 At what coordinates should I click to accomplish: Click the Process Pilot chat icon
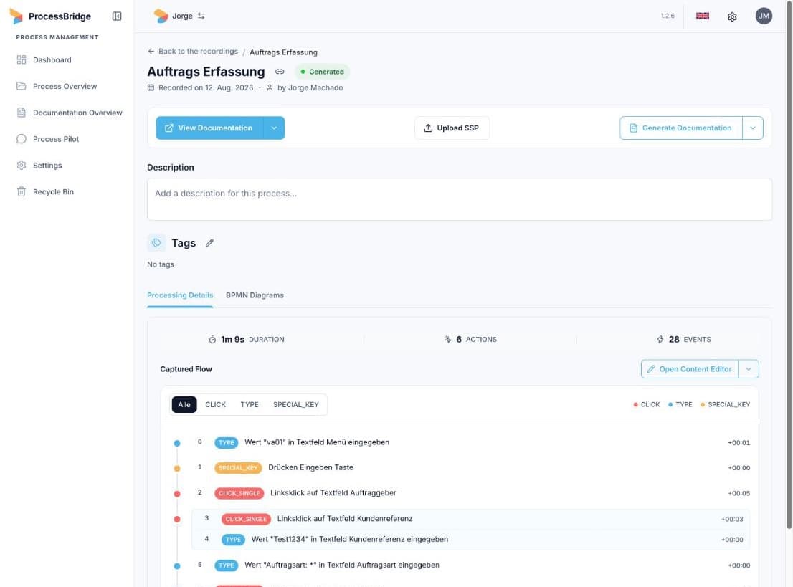22,138
